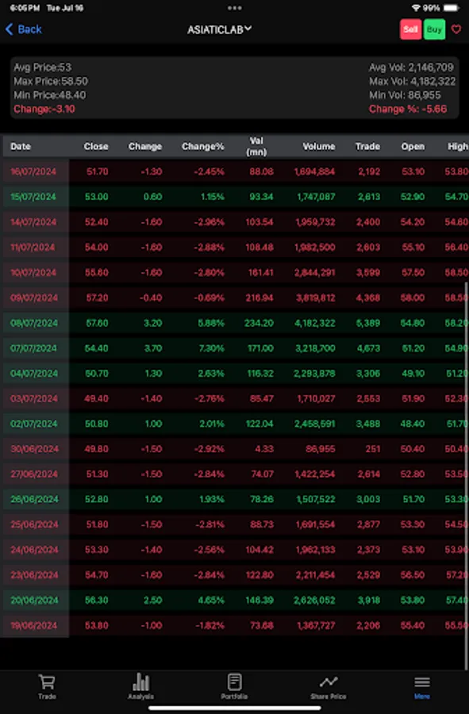Select the 20/06/2024 date row
The image size is (469, 714).
[x=235, y=601]
